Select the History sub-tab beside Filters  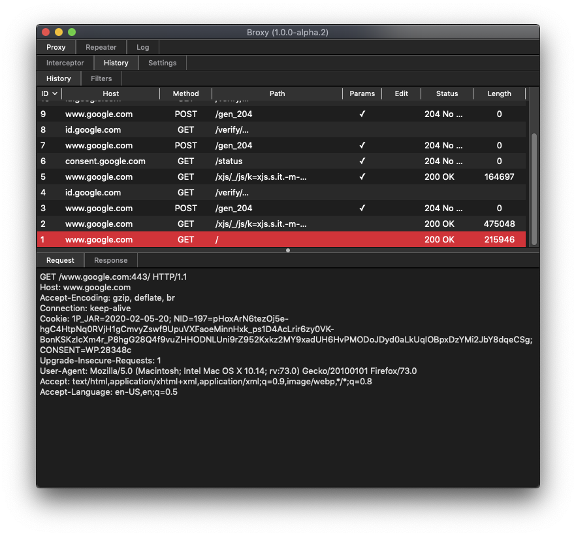pos(58,78)
